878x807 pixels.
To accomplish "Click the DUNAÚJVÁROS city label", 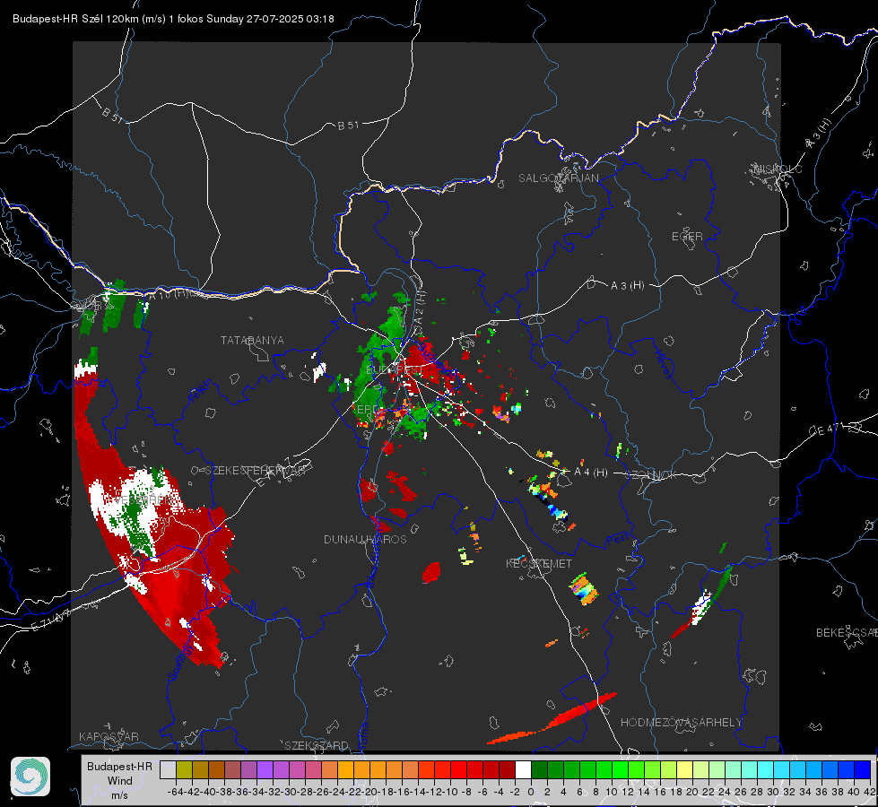I will pos(365,539).
